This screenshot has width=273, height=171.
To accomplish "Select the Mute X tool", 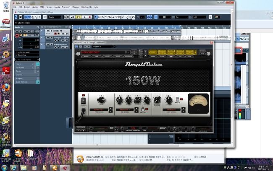I will point(116,17).
